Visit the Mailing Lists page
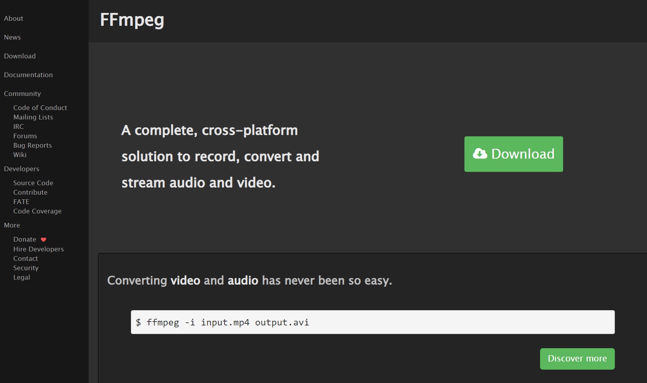Image resolution: width=647 pixels, height=383 pixels. [33, 117]
